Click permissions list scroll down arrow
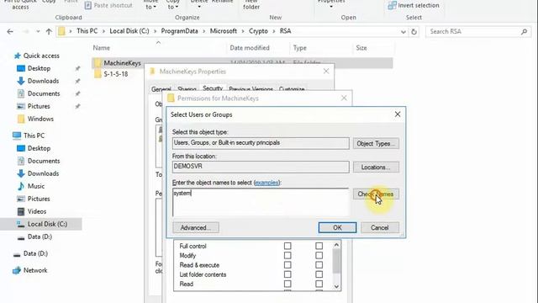The image size is (538, 303). click(336, 286)
